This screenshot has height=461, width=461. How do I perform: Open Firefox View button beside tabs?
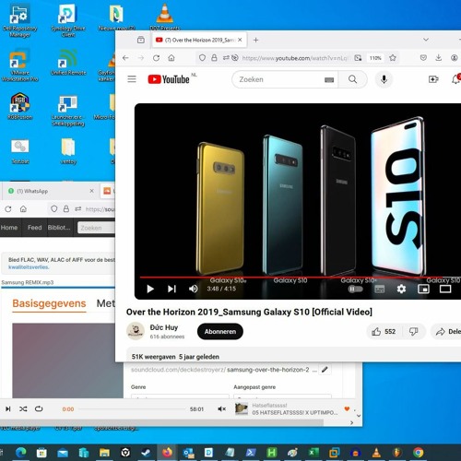coord(141,40)
